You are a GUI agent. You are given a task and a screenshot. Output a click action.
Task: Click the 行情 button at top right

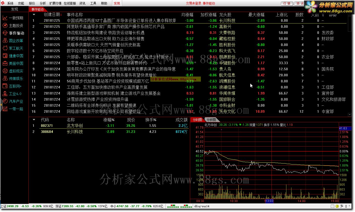click(287, 3)
